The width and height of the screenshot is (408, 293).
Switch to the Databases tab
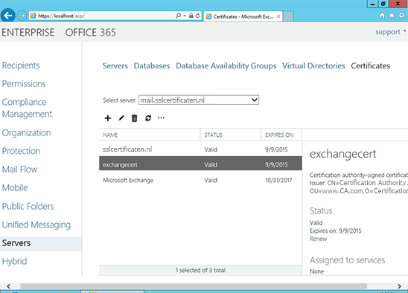pos(152,65)
